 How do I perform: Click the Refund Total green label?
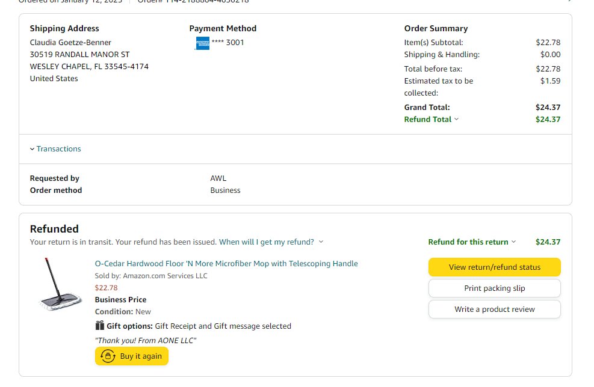[x=428, y=120]
